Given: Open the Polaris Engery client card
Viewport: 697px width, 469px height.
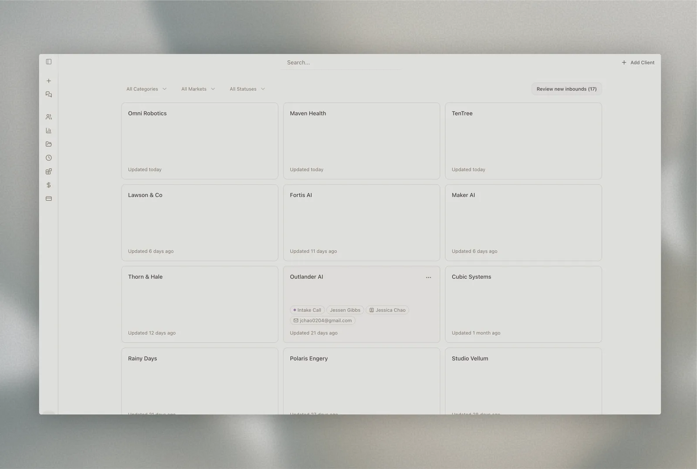Looking at the screenshot, I should tap(362, 381).
